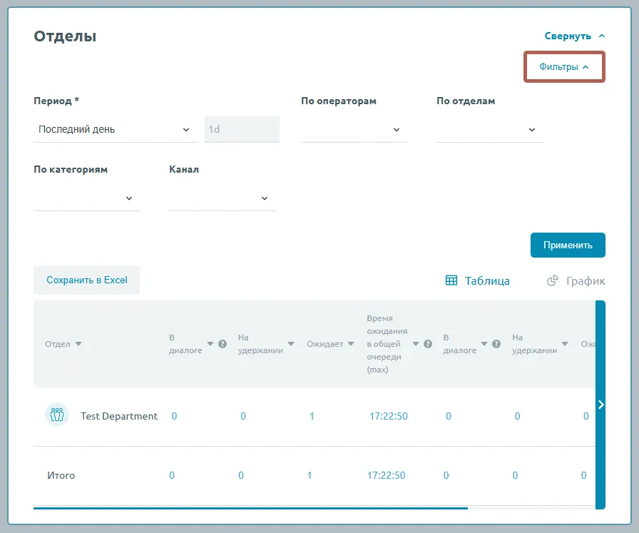The image size is (639, 533).
Task: Click Сохранить в Excel button
Action: pos(87,280)
